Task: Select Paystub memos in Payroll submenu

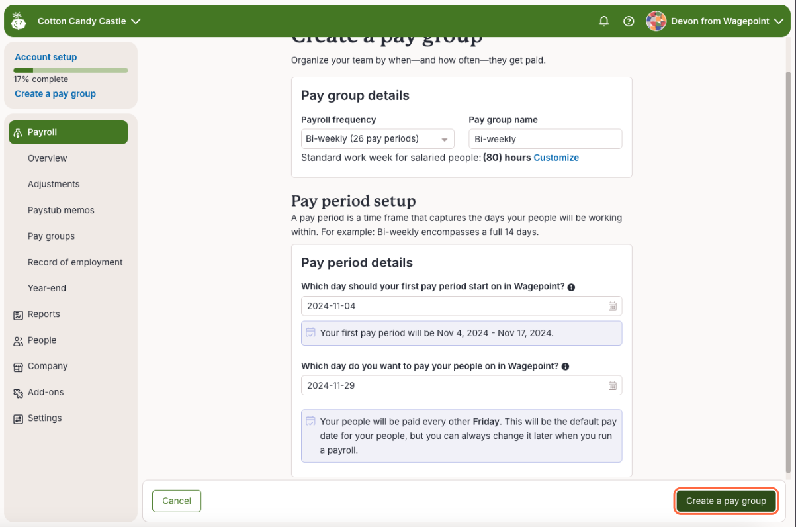Action: (61, 210)
